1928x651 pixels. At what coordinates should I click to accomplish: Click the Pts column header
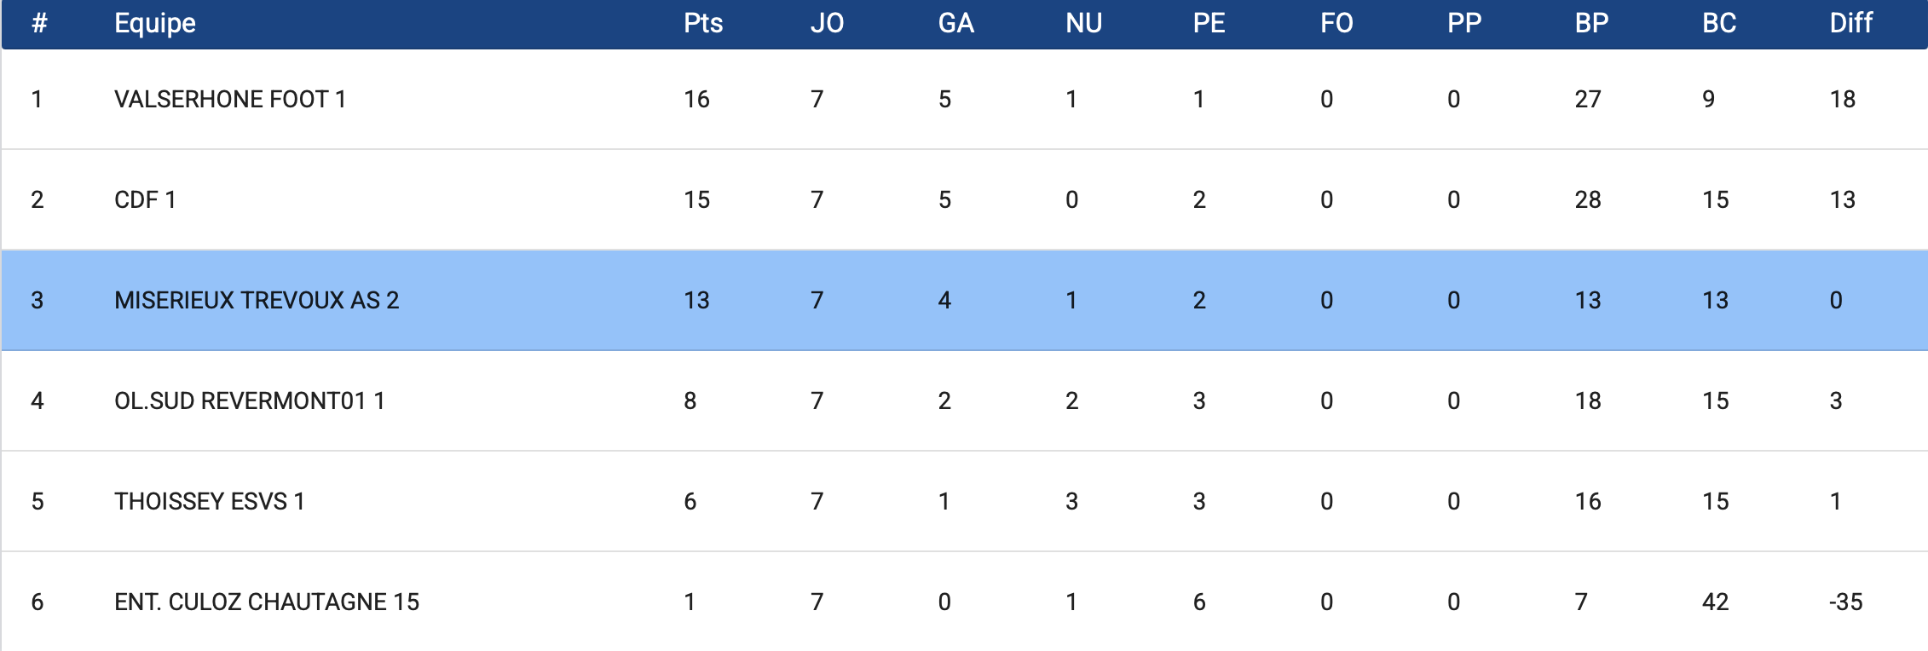click(x=703, y=23)
